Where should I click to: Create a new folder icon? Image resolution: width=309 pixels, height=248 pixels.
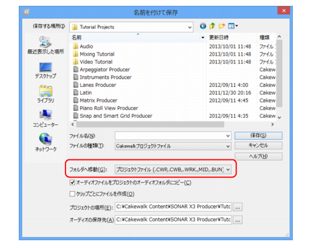(x=222, y=26)
